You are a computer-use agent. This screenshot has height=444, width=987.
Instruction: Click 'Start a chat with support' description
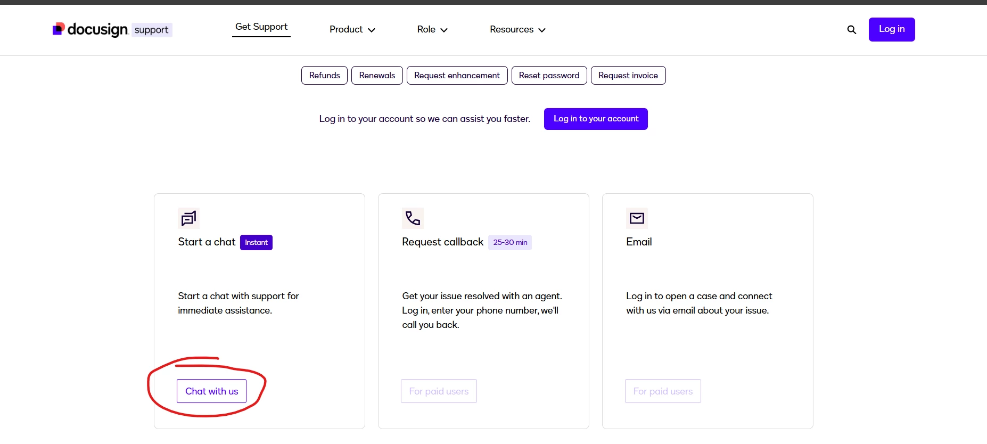point(238,303)
